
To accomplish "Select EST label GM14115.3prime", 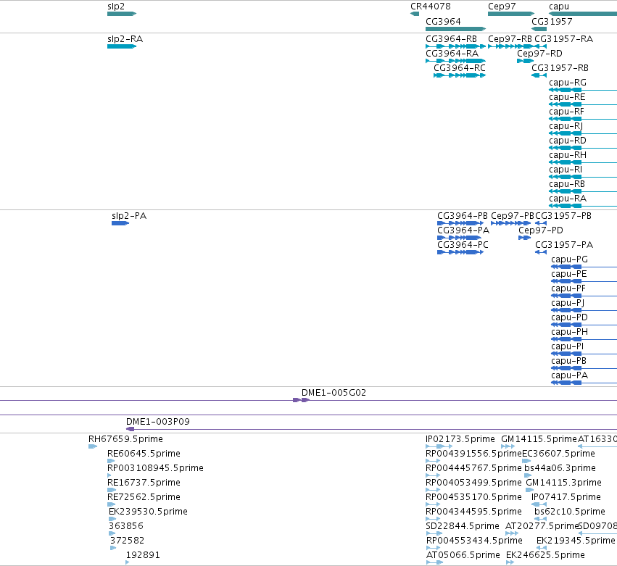I will pyautogui.click(x=564, y=483).
